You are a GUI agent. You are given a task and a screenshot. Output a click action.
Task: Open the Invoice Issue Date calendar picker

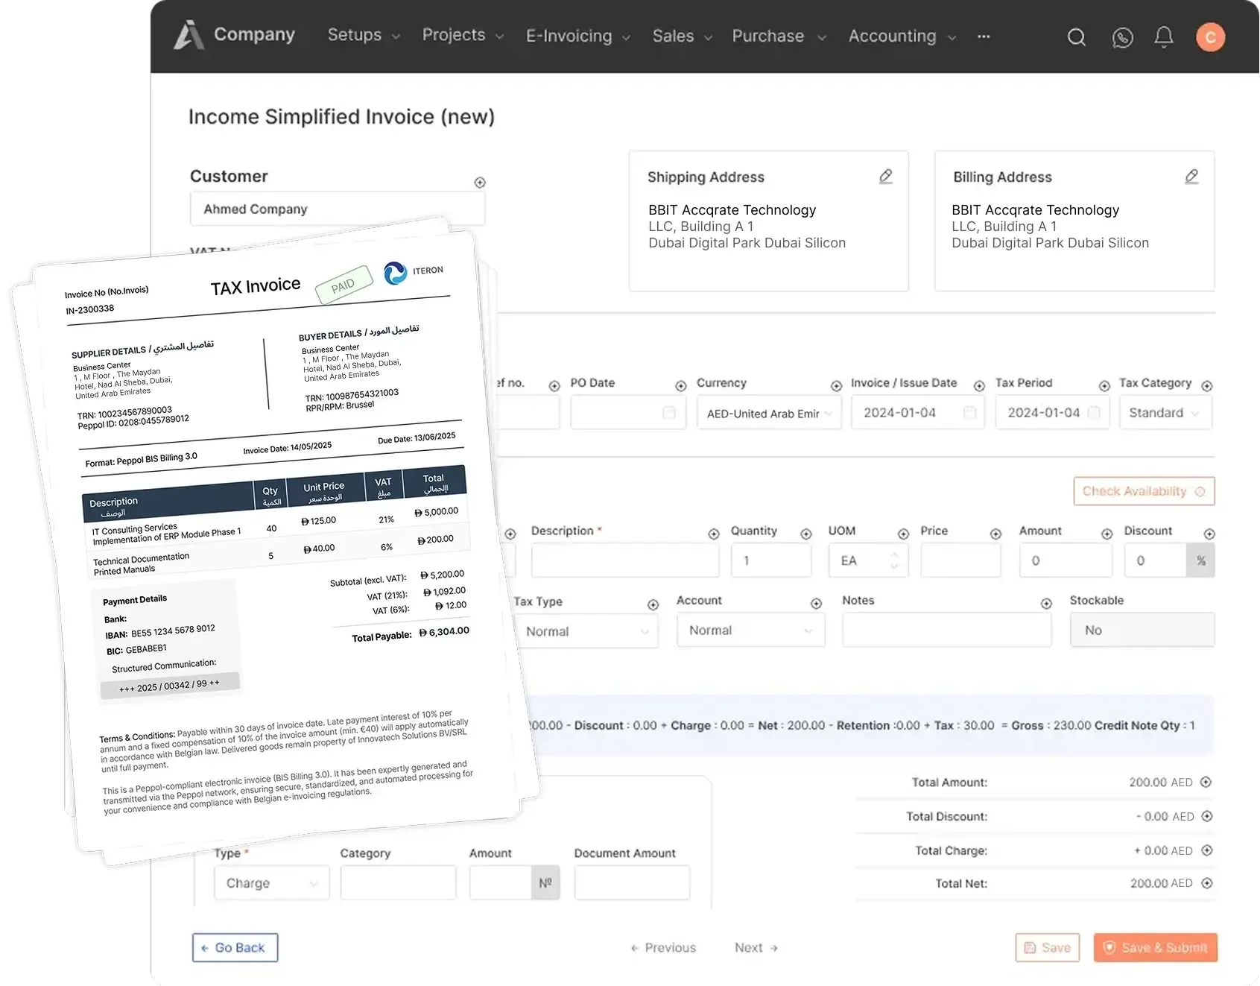969,413
